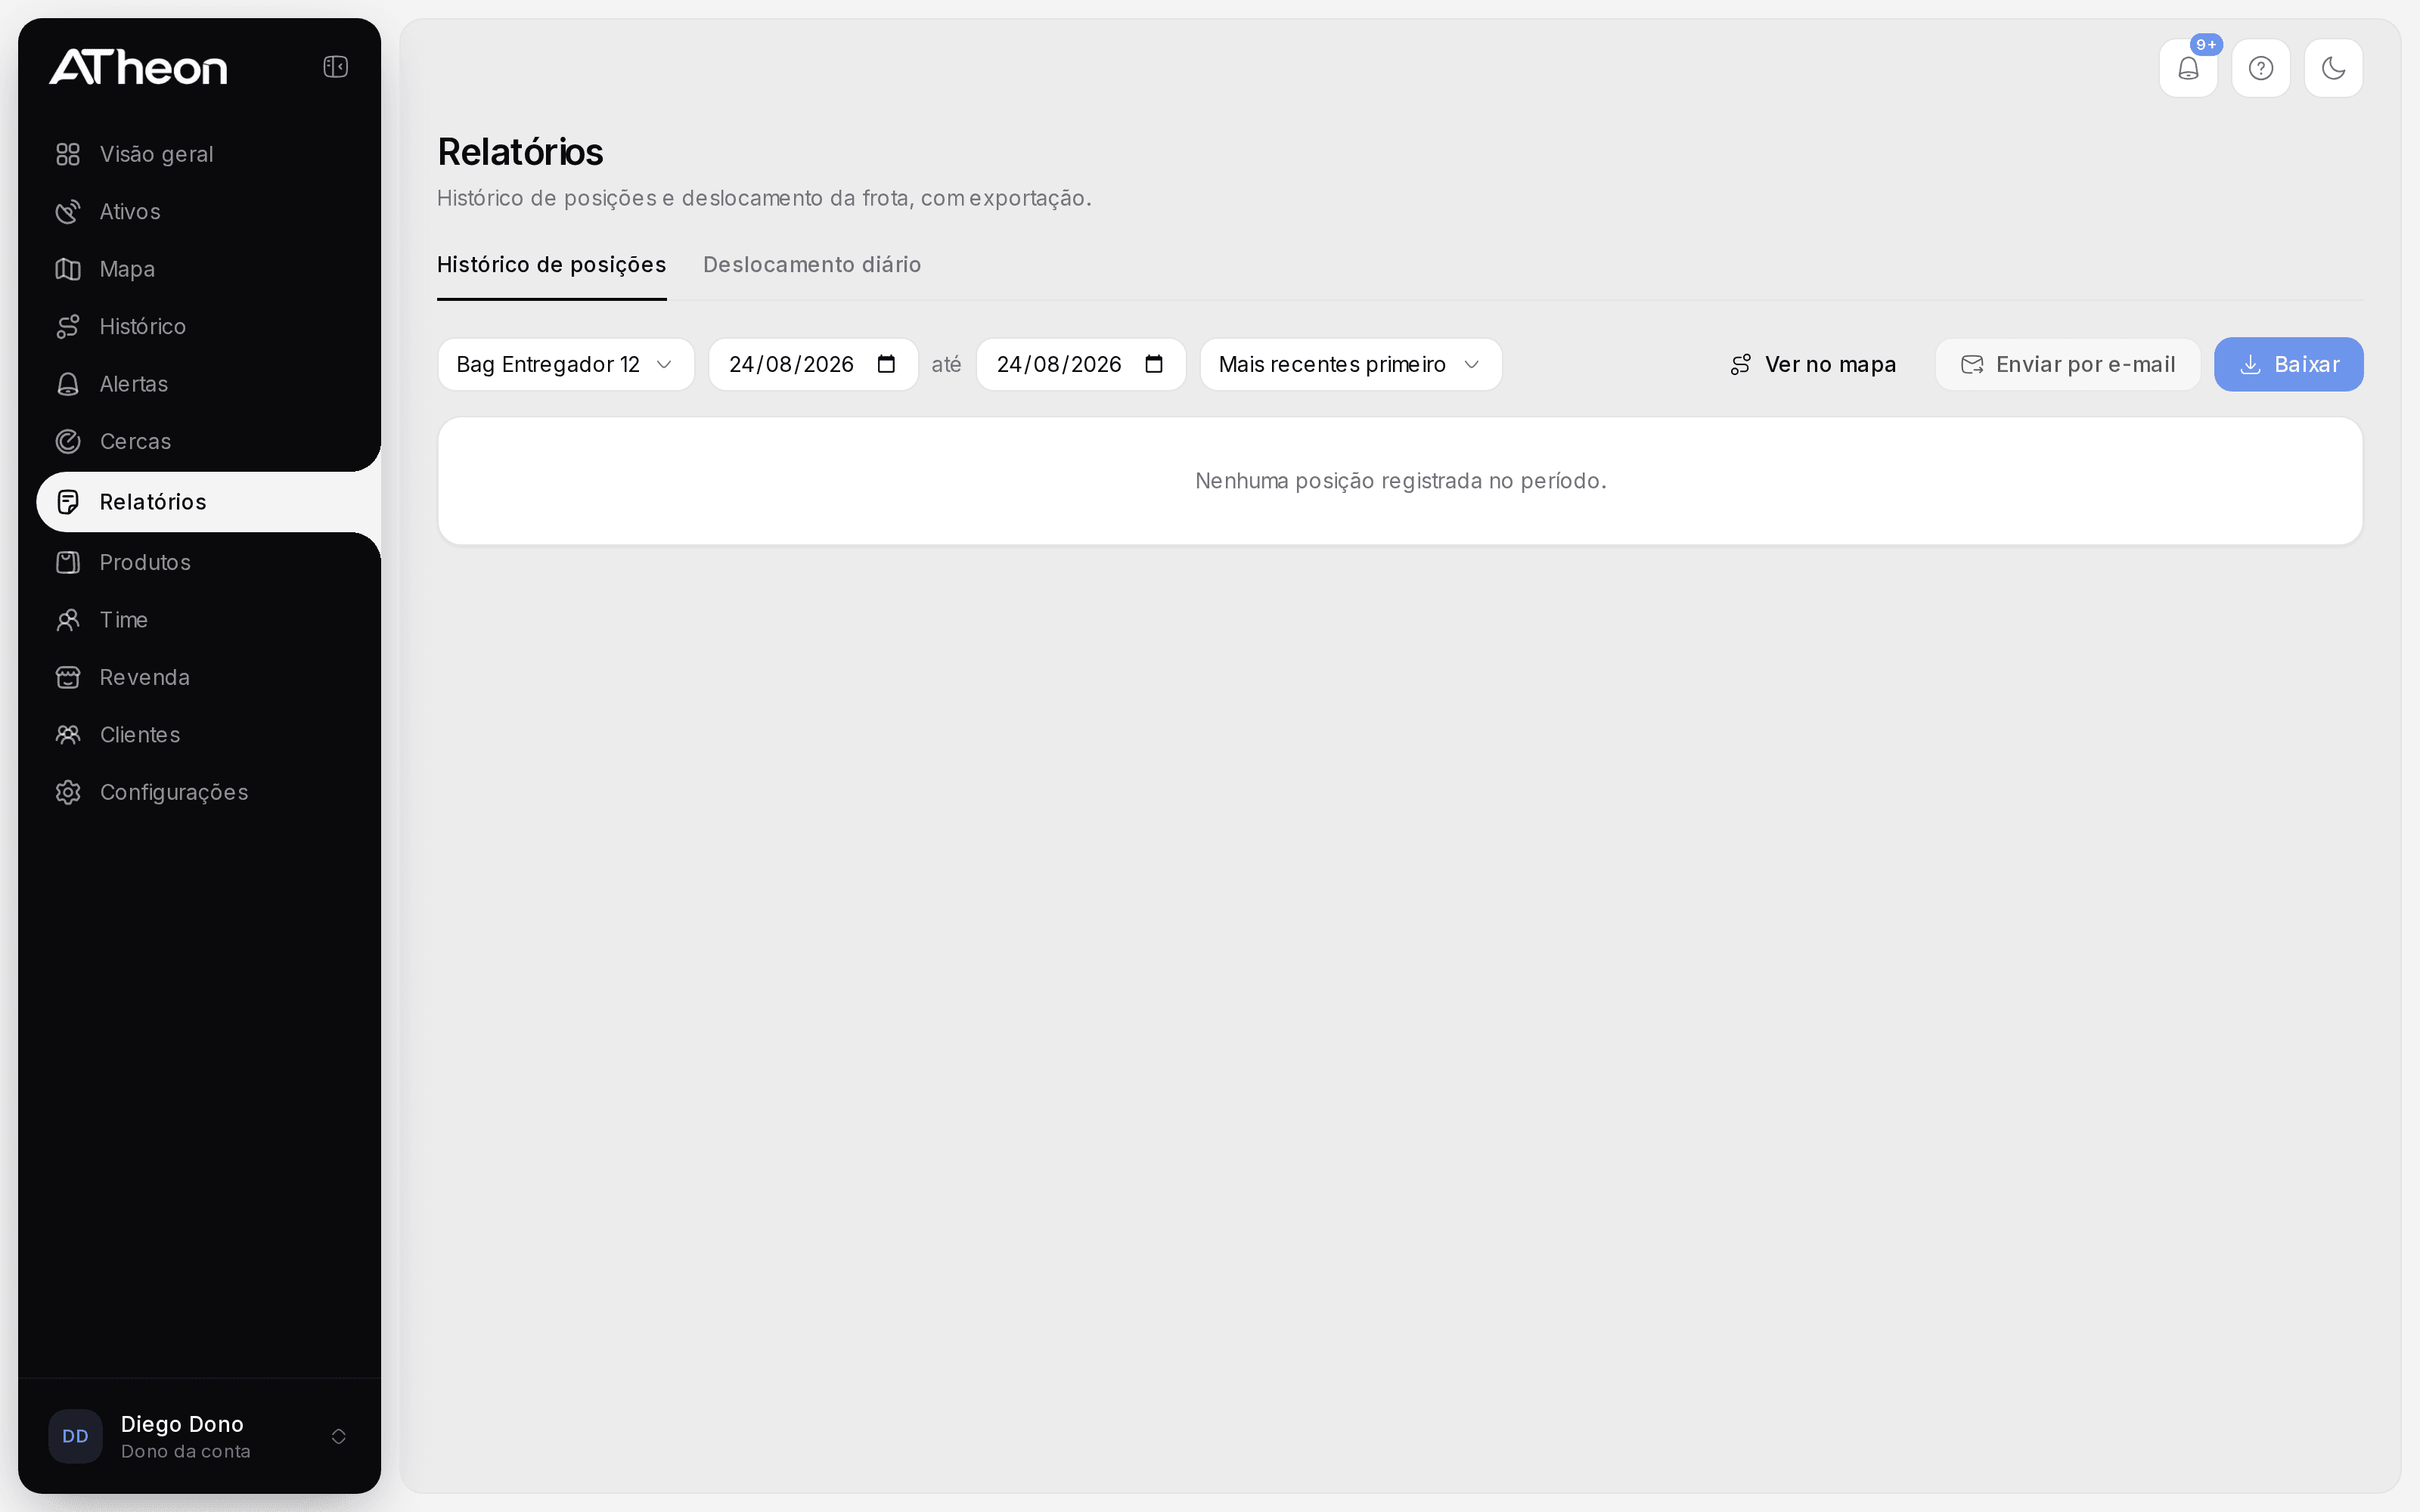Screen dimensions: 2420x1512
Task: Click the Diego Dono user name
Action: point(182,1424)
